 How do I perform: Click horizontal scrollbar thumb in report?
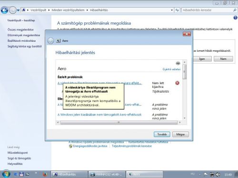[119, 122]
